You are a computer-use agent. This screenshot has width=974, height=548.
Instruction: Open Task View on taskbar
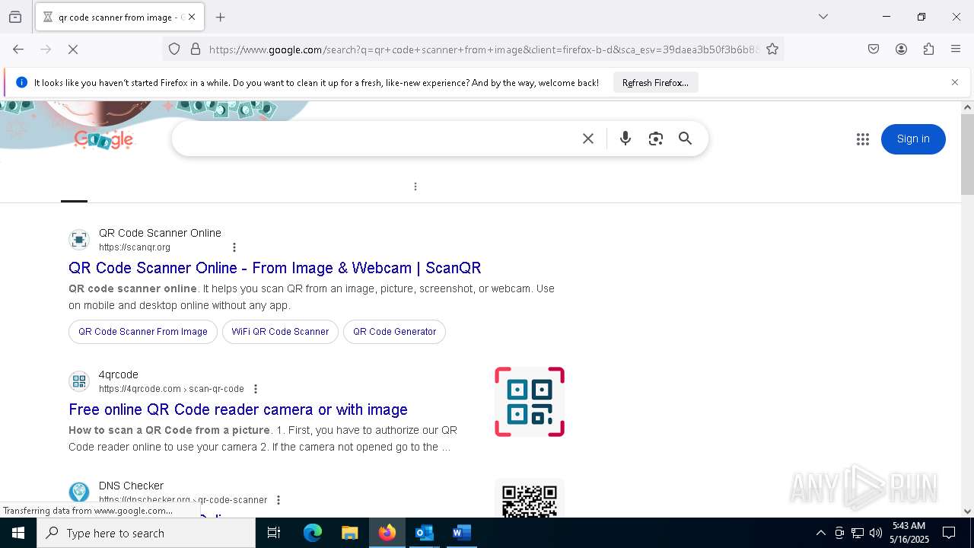point(274,533)
